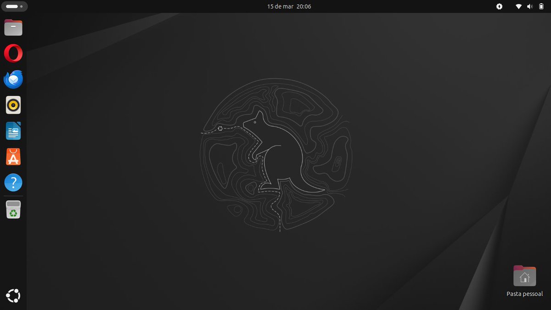Viewport: 551px width, 310px height.
Task: Show the Applications grid
Action: pos(13,295)
